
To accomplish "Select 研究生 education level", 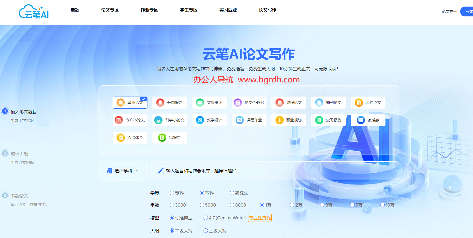I will (x=232, y=193).
